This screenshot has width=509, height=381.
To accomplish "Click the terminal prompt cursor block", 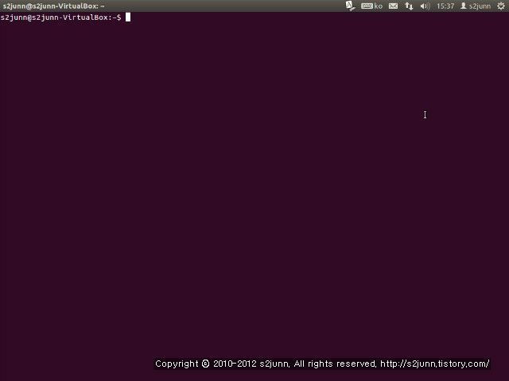I will point(128,17).
